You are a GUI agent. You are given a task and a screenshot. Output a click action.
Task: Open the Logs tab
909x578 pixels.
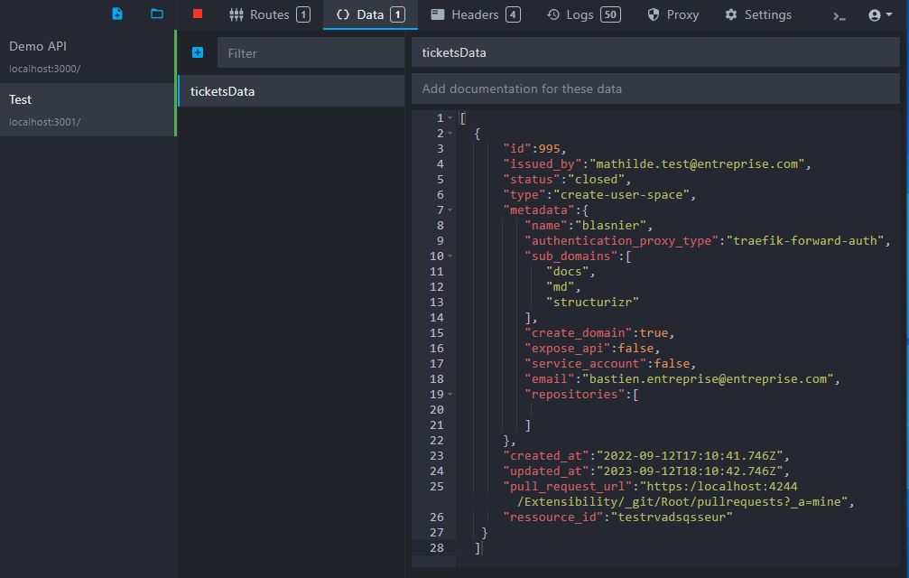click(x=583, y=14)
